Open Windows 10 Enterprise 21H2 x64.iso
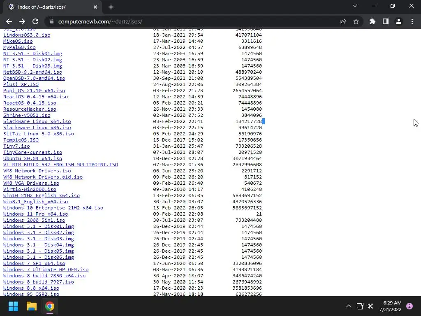 click(x=53, y=208)
